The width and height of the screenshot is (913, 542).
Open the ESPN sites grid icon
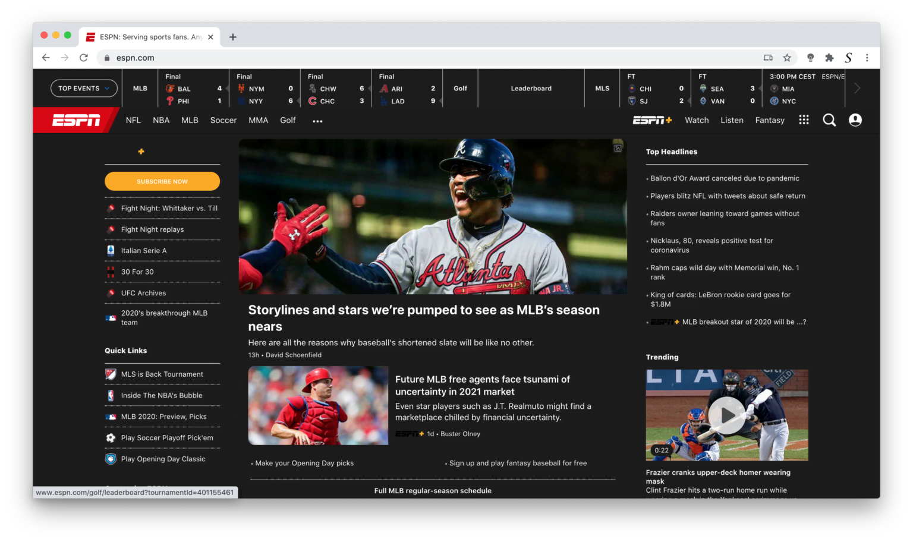pyautogui.click(x=804, y=119)
